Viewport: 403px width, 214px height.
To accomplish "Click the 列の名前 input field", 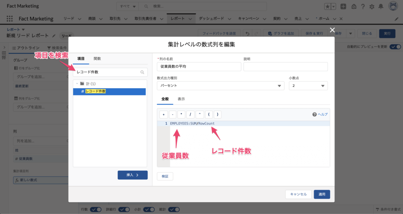I will [x=199, y=66].
